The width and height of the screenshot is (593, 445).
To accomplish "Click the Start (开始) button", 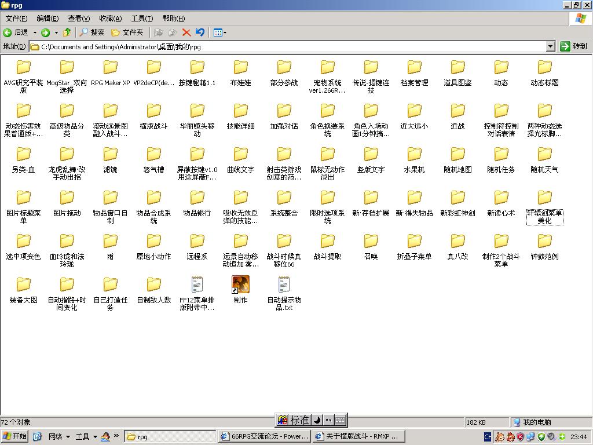I will click(14, 437).
